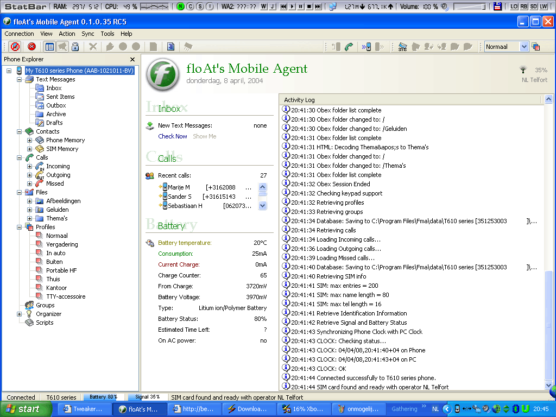This screenshot has width=556, height=417.
Task: Click the StatBar play button
Action: click(292, 7)
